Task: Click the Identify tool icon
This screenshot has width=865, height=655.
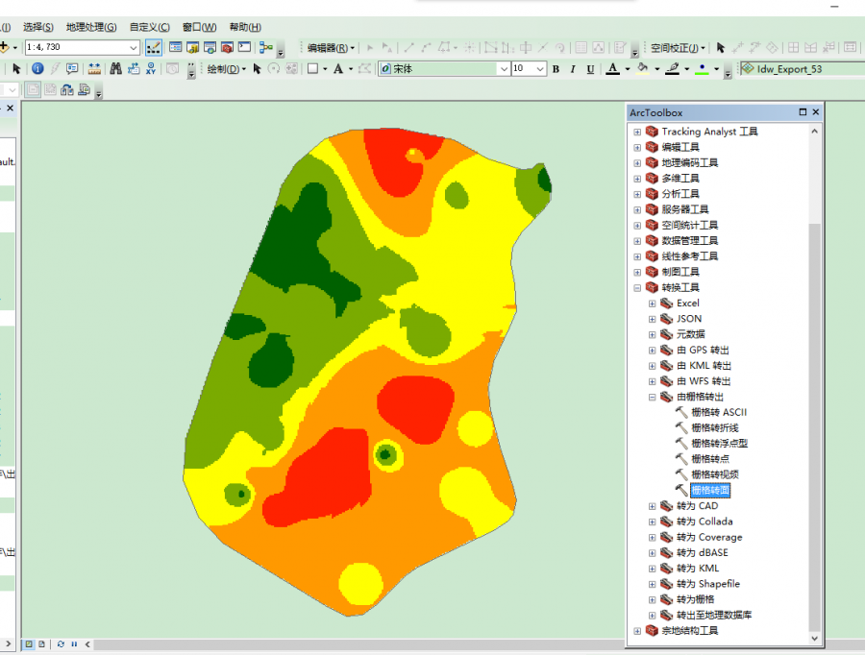Action: point(37,68)
